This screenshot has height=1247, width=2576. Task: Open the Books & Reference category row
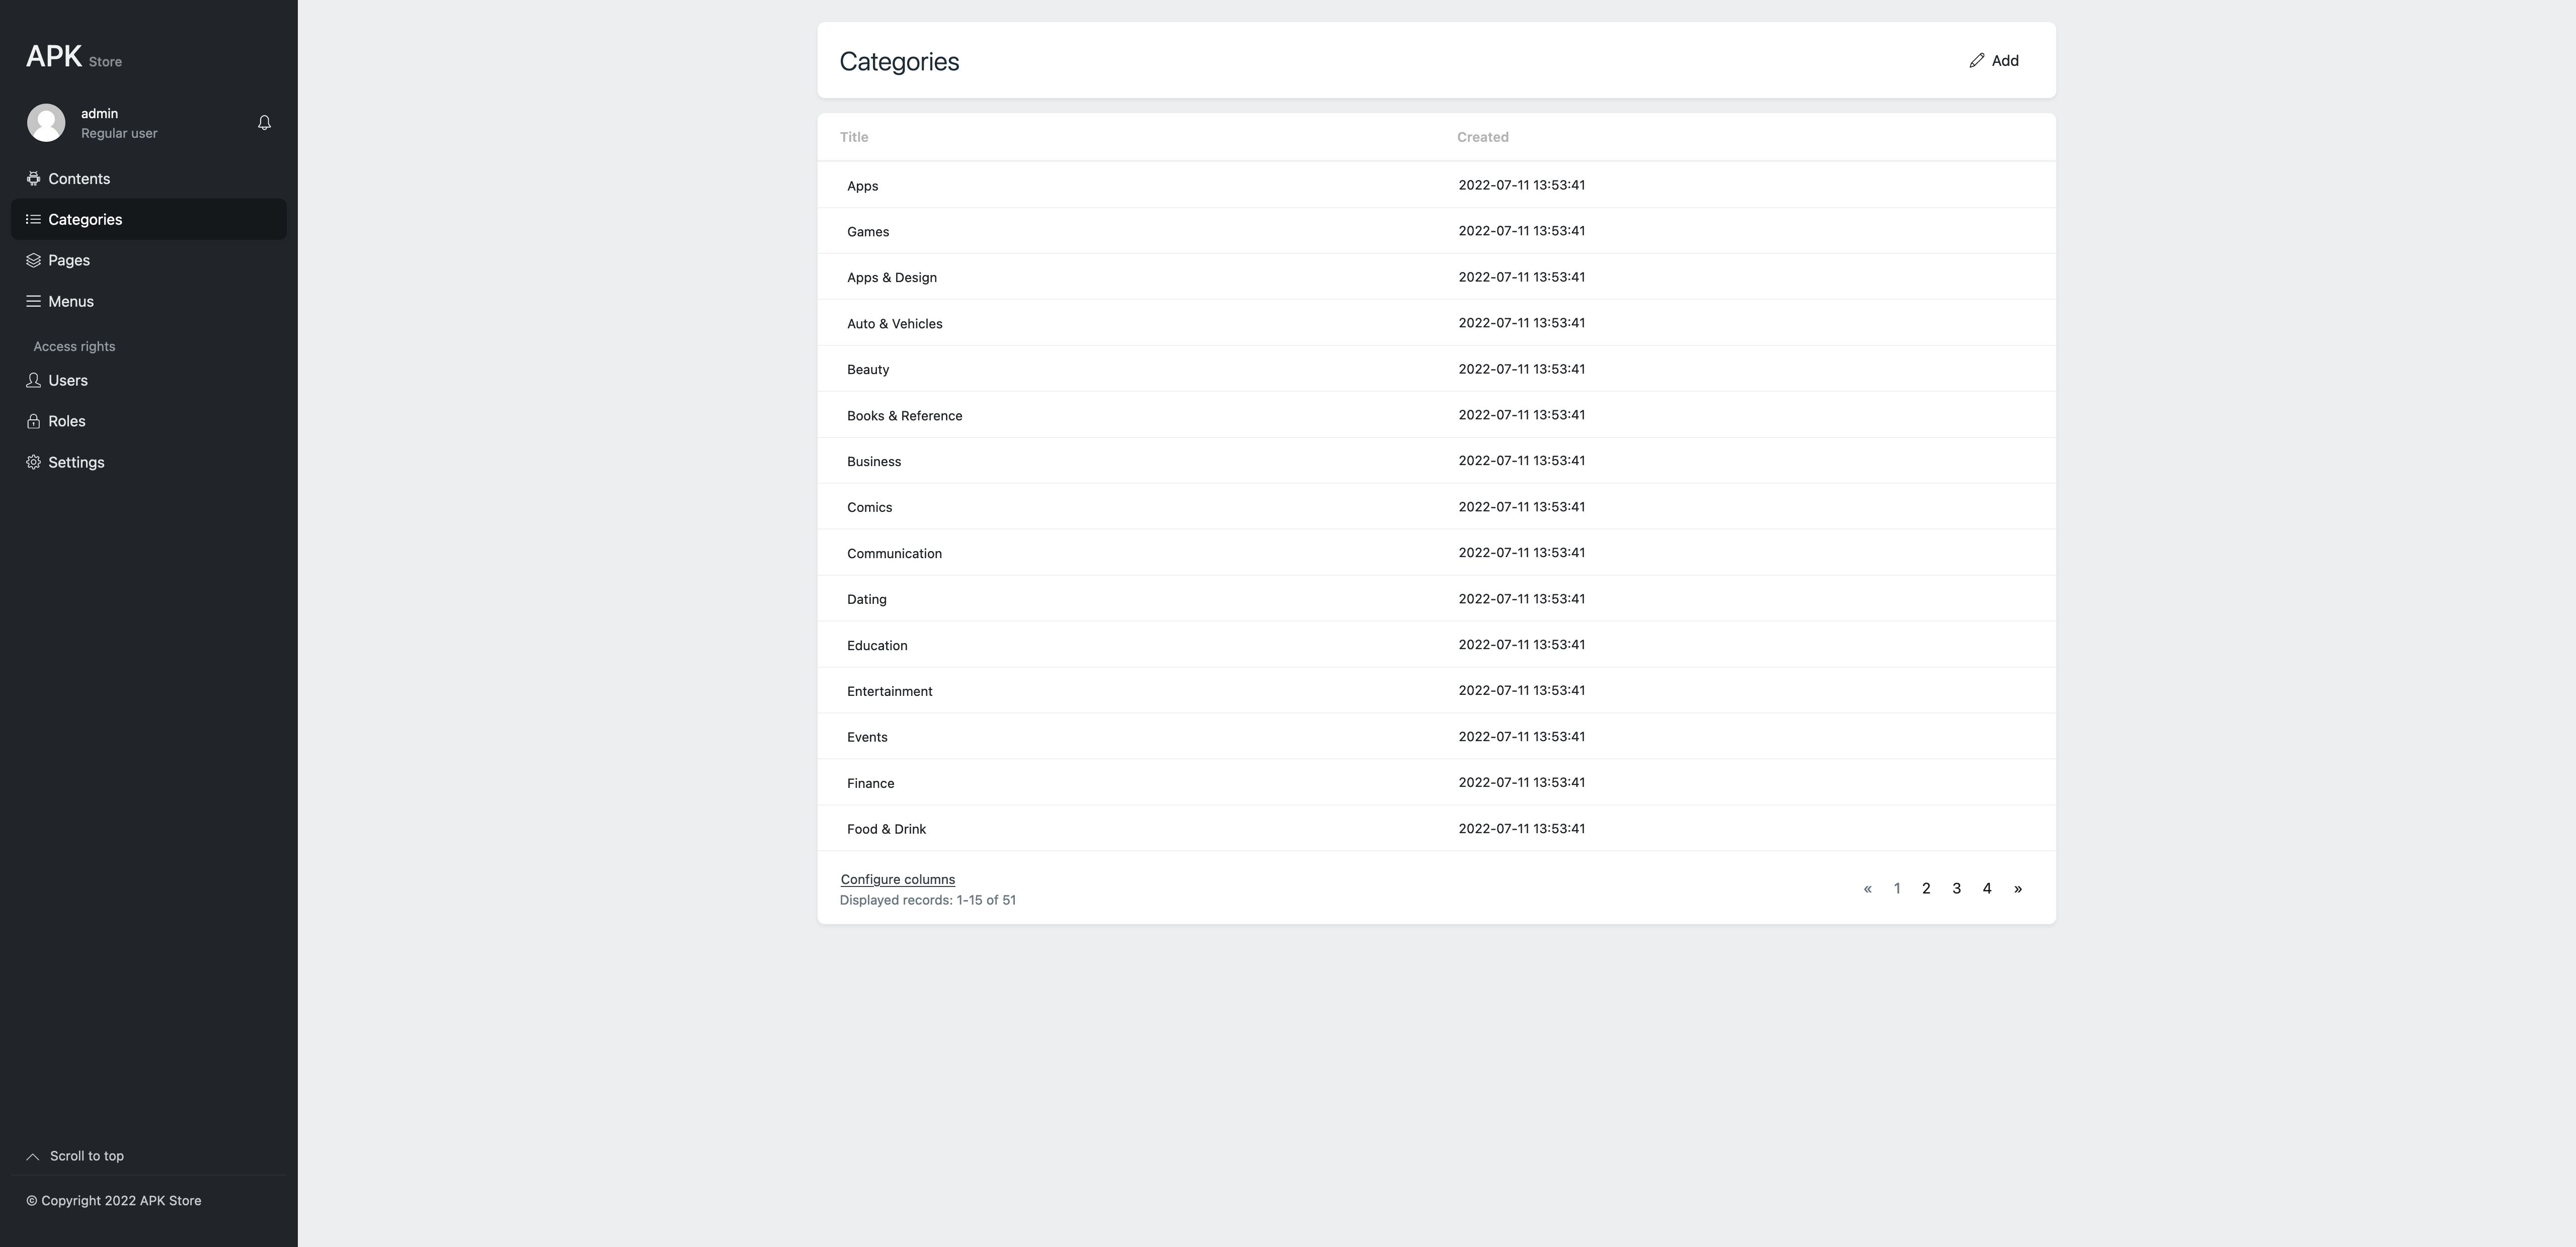[904, 416]
